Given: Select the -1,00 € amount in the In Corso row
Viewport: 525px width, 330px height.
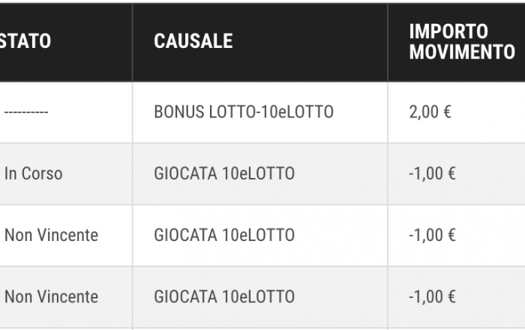Looking at the screenshot, I should [x=432, y=174].
